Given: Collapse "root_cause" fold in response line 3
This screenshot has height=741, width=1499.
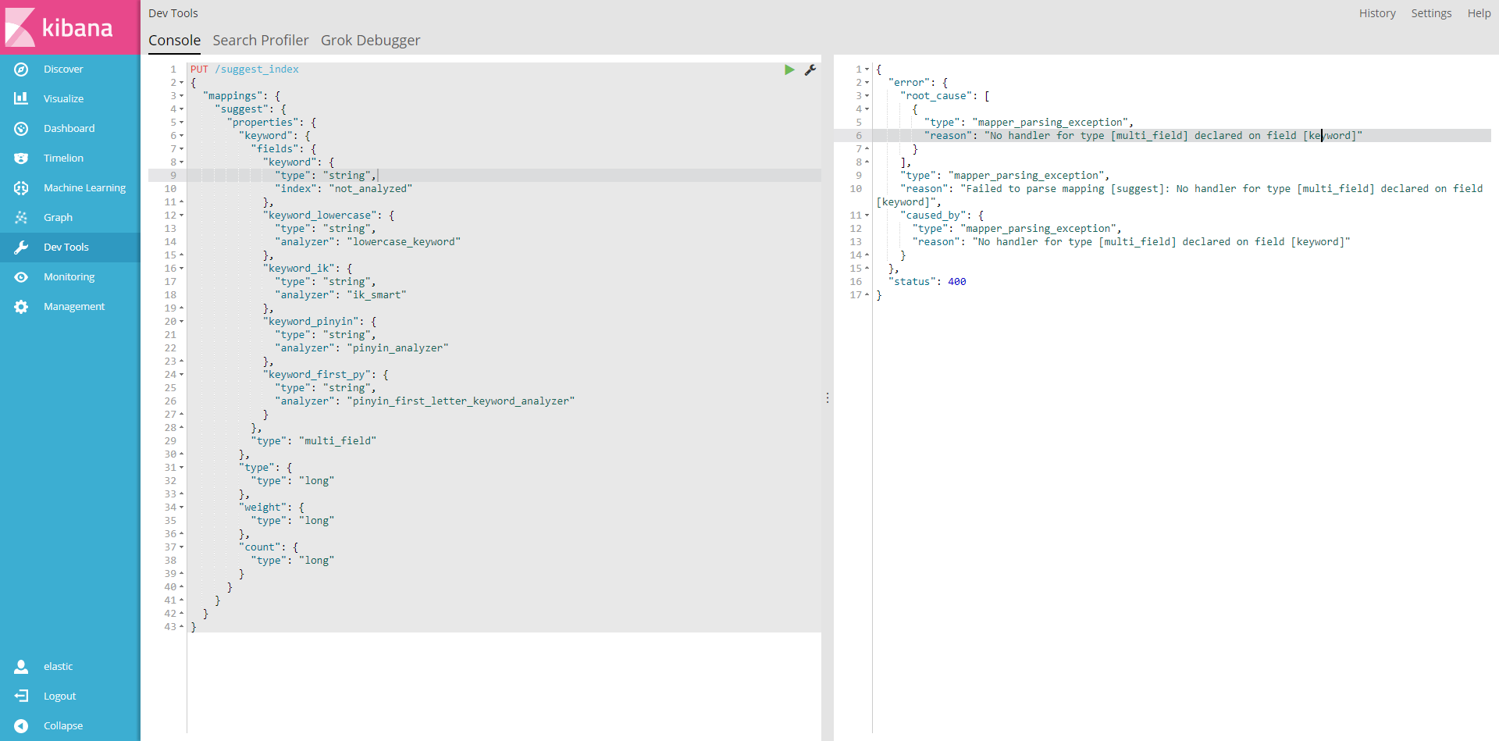Looking at the screenshot, I should click(x=867, y=96).
